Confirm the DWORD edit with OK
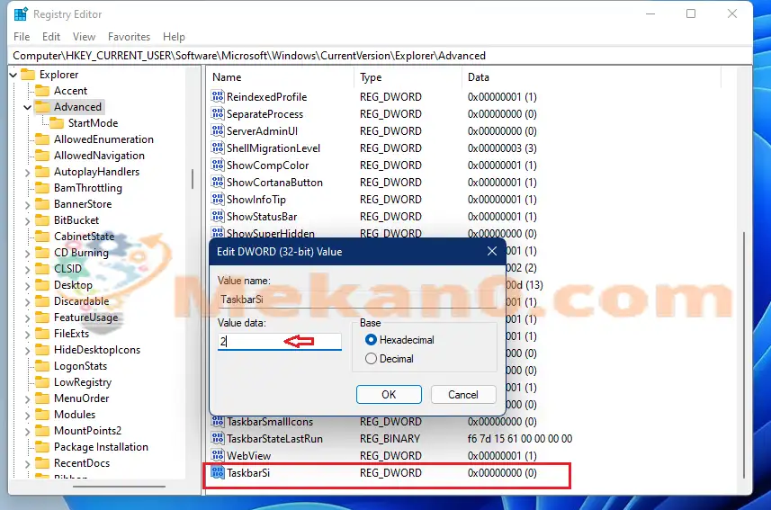 point(389,395)
